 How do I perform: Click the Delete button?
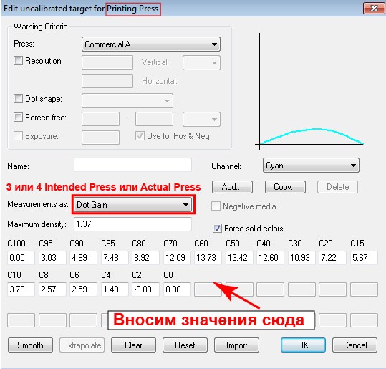337,187
